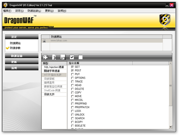Click the 設定 sidebar header button
Image resolution: width=179 pixels, height=135 pixels.
22,37
